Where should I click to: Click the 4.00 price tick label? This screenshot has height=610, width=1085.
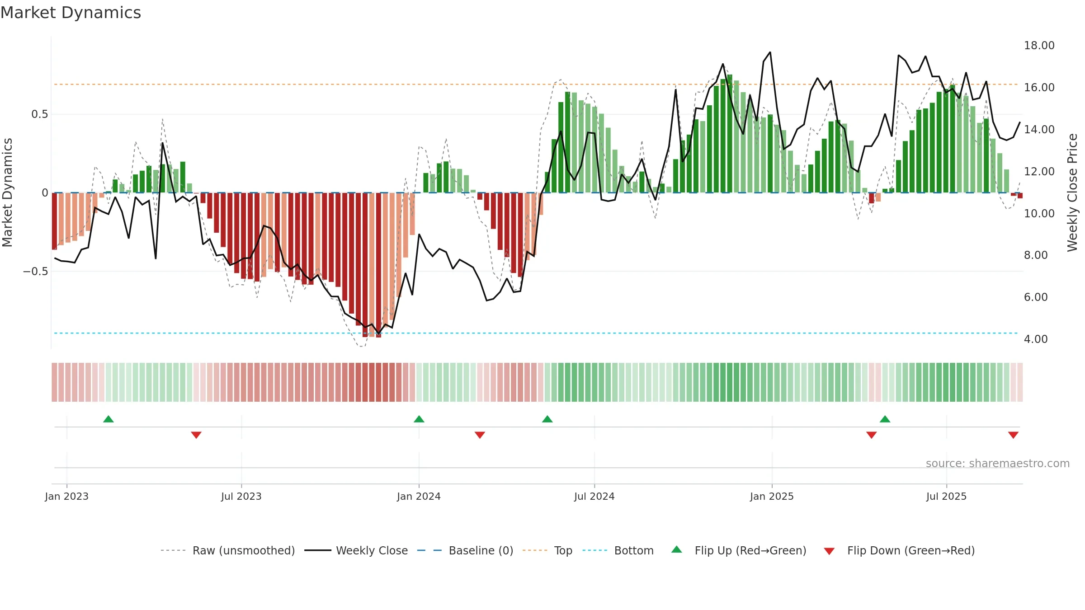tap(1036, 339)
